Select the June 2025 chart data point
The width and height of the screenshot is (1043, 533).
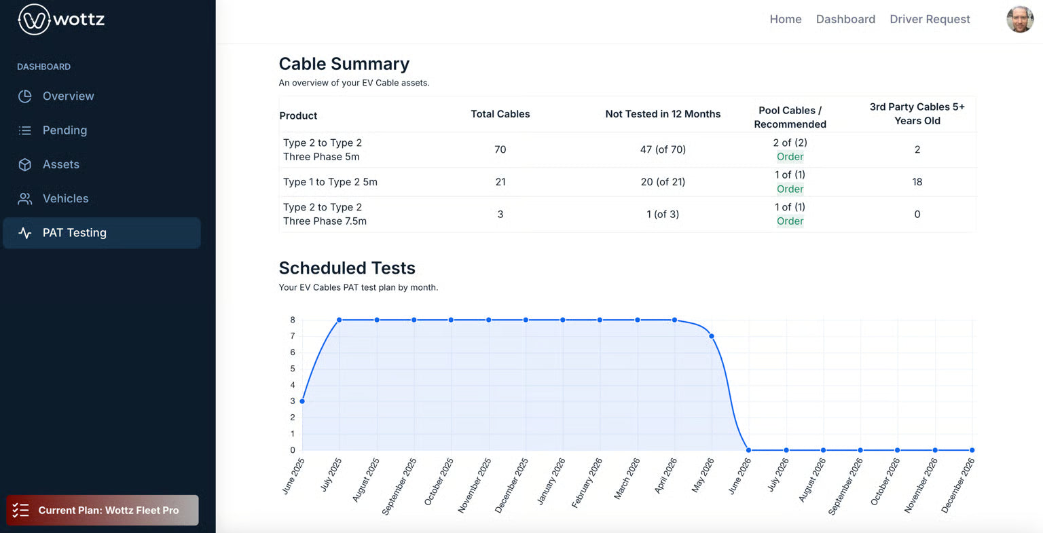tap(302, 401)
